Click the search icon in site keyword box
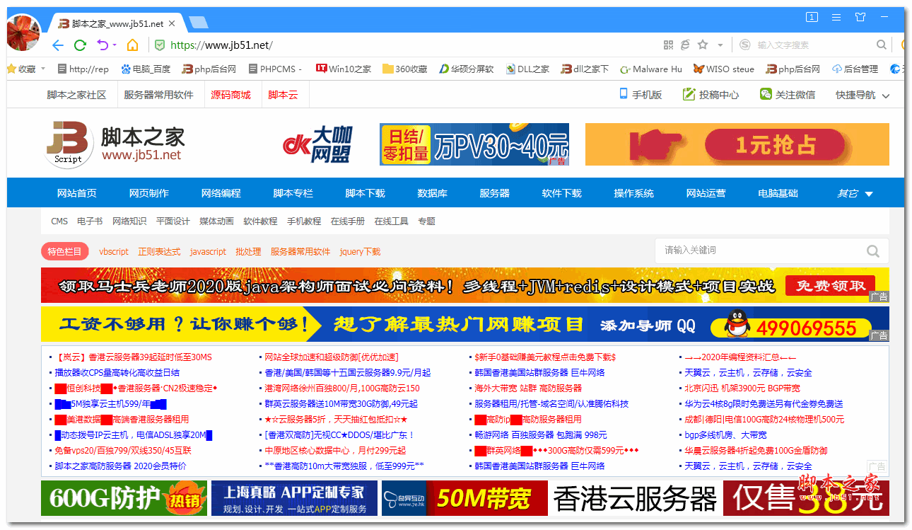Image resolution: width=912 pixels, height=530 pixels. click(x=873, y=251)
